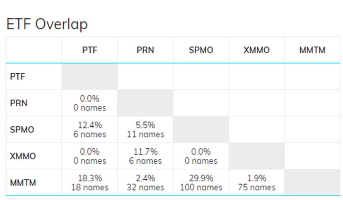
Task: Select the 29.9% 100 names cell
Action: point(201,183)
